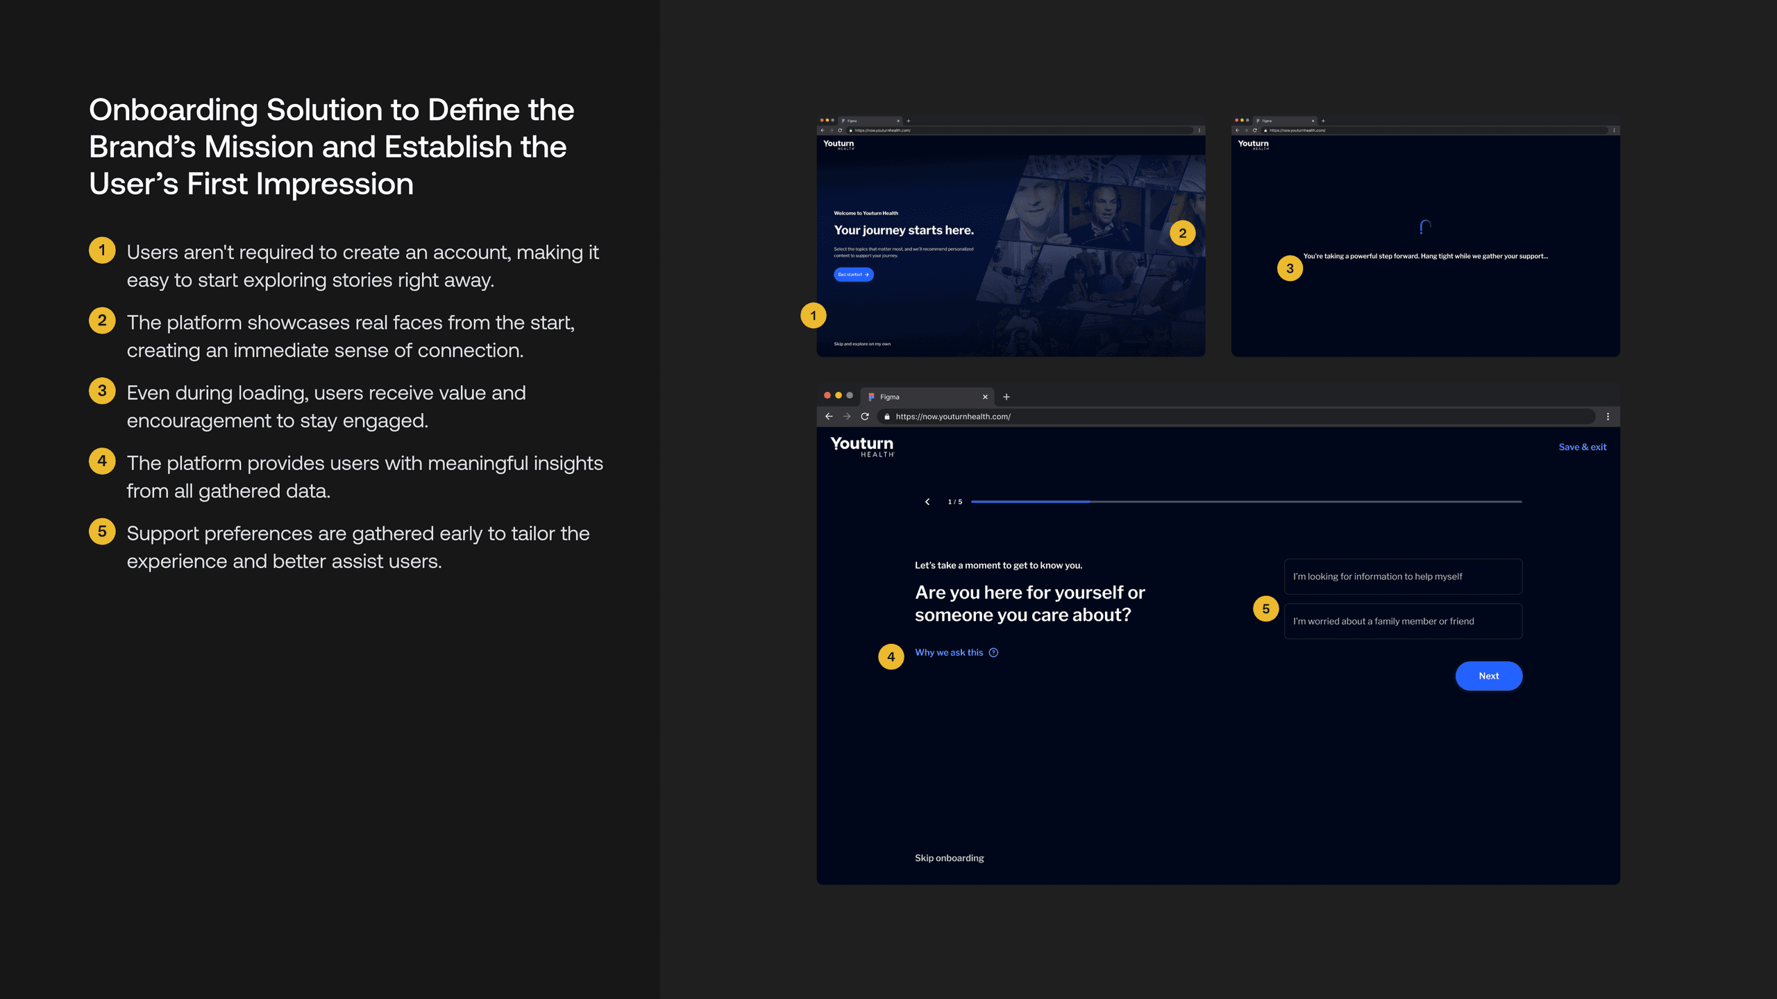Click the Skip onboarding link
This screenshot has height=999, width=1777.
tap(949, 858)
